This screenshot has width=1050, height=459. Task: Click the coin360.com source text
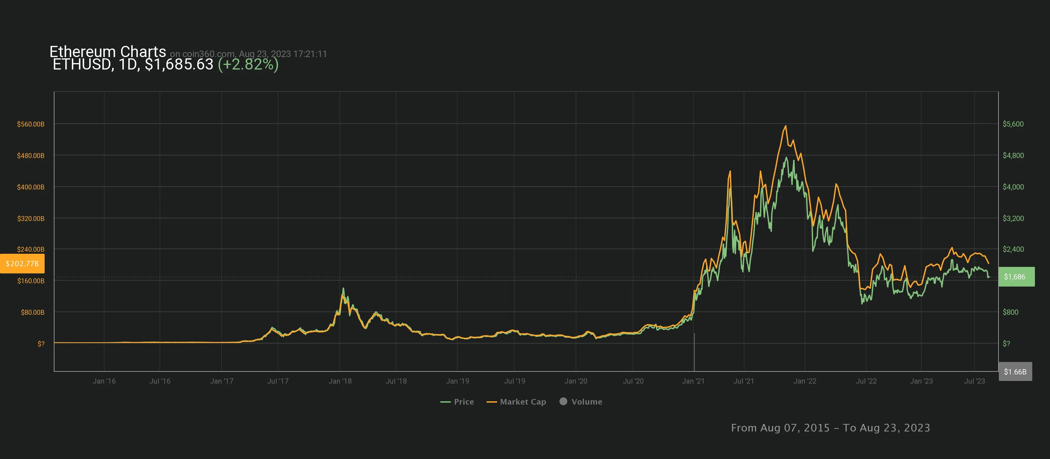(208, 54)
